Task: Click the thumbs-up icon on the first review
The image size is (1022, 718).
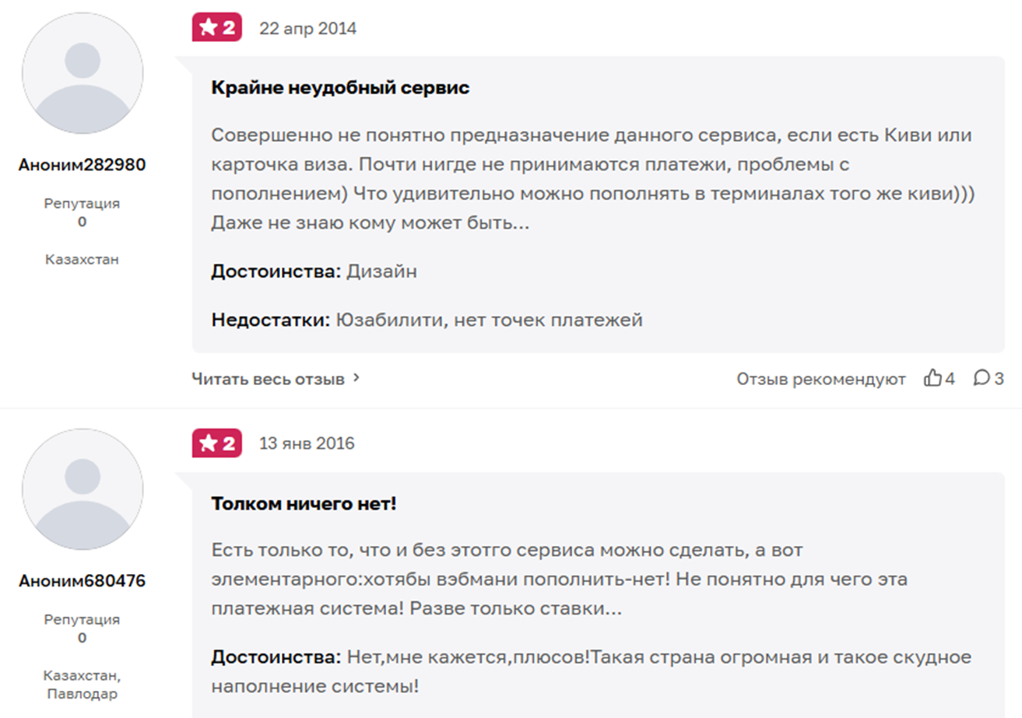Action: click(x=932, y=379)
